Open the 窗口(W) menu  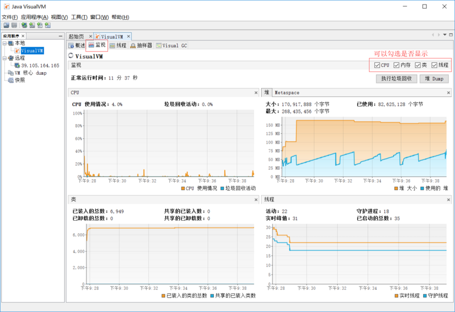[100, 17]
